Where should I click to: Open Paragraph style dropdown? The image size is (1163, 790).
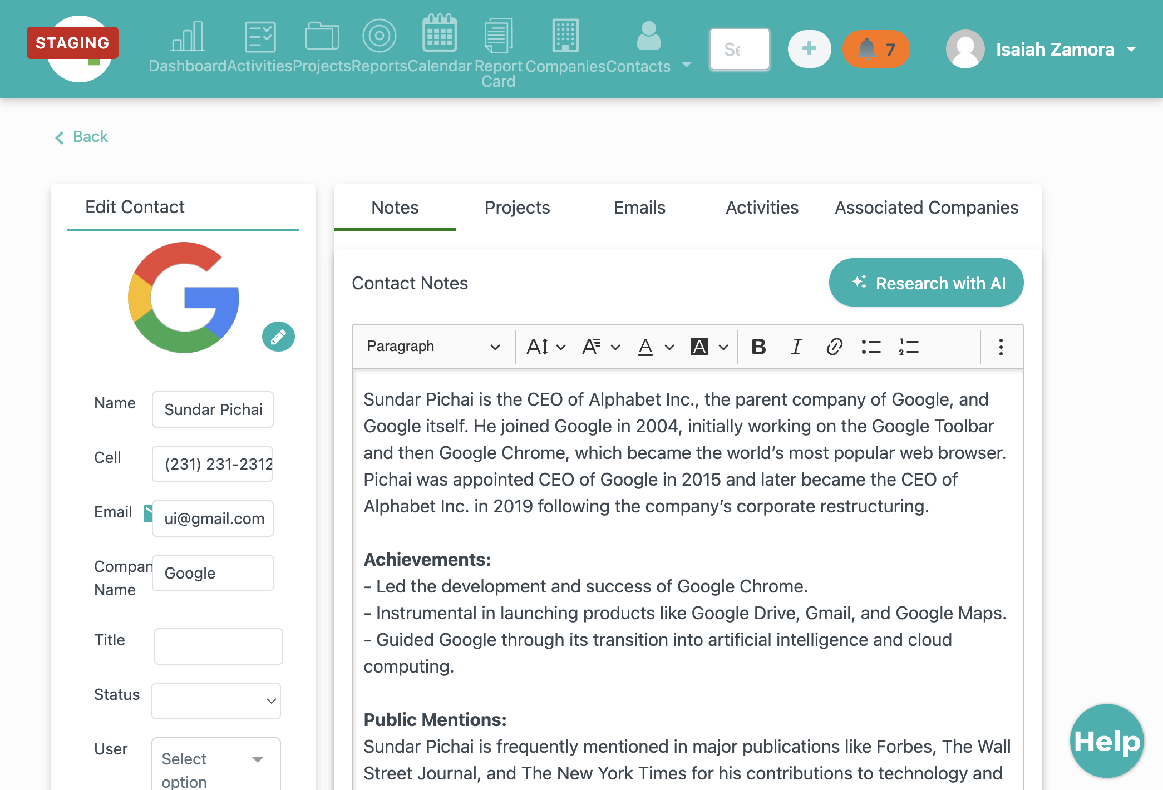(433, 347)
